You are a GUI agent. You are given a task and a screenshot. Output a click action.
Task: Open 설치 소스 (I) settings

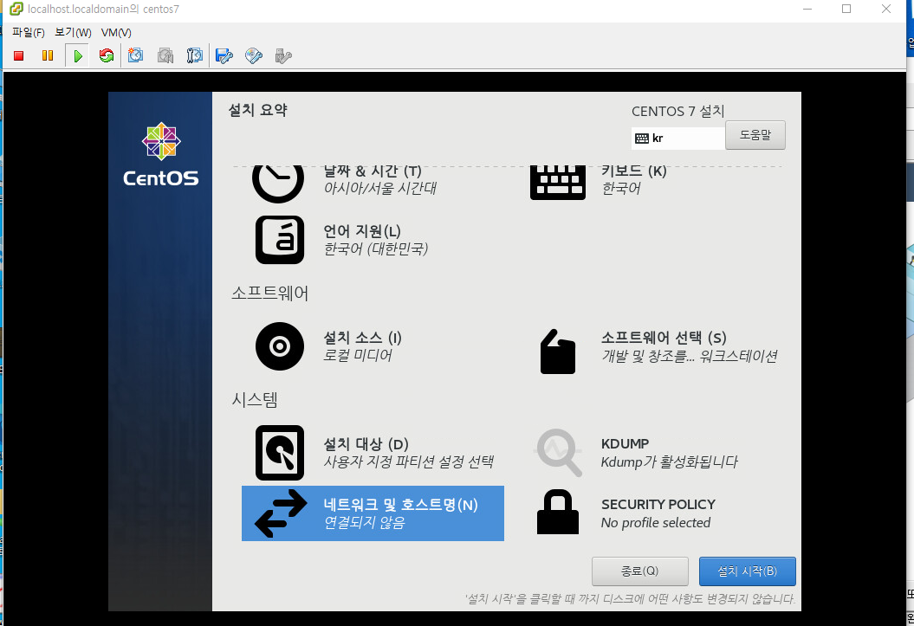coord(363,338)
